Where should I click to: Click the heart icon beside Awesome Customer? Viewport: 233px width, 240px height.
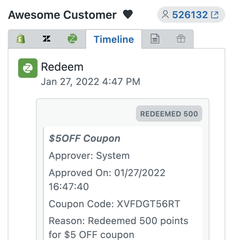128,15
